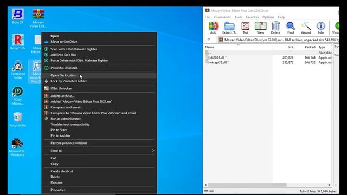The height and width of the screenshot is (195, 347).
Task: Go up one folder with arrow button
Action: [x=209, y=40]
